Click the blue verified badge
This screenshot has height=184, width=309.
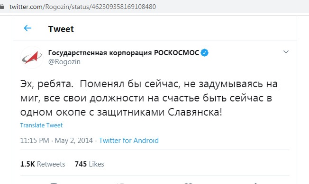(x=205, y=52)
